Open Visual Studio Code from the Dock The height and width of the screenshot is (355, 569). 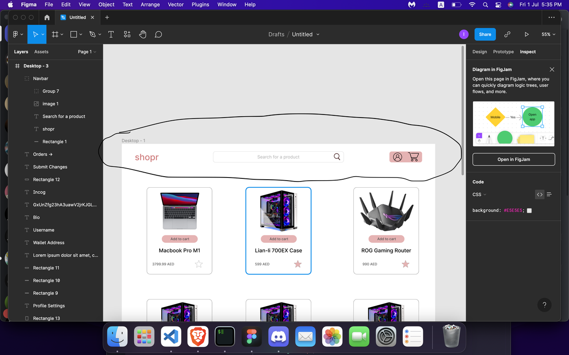click(171, 337)
